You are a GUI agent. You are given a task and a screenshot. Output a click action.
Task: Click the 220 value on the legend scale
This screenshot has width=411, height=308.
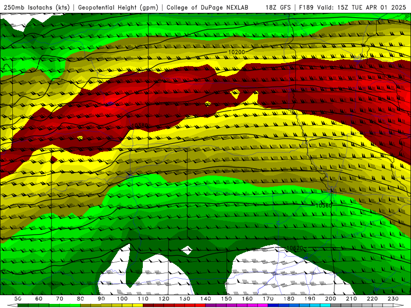[x=372, y=299]
